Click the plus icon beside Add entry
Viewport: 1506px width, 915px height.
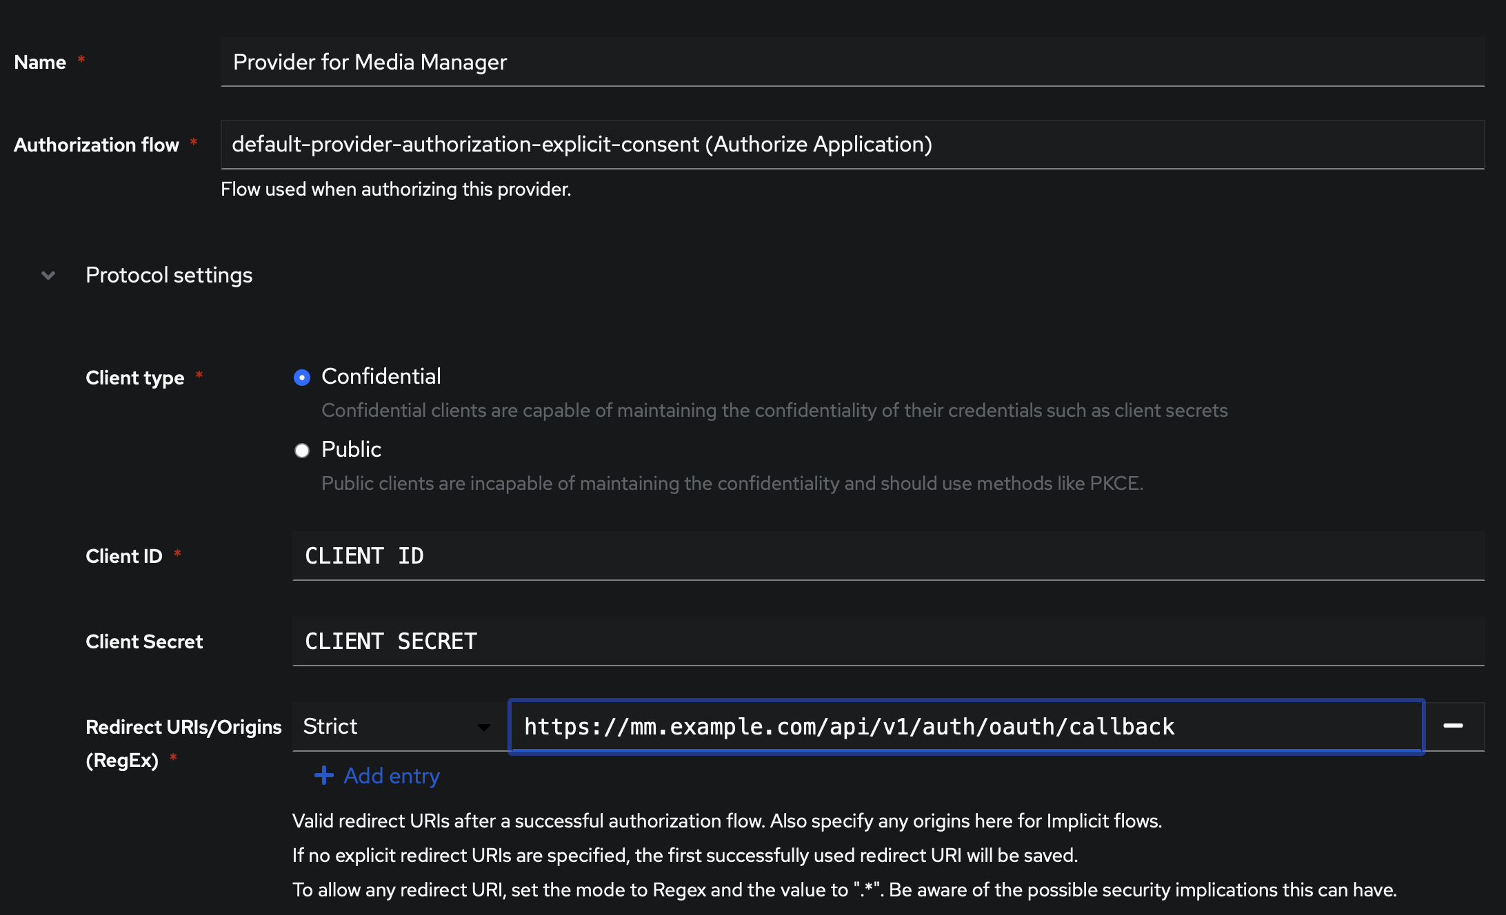(323, 775)
